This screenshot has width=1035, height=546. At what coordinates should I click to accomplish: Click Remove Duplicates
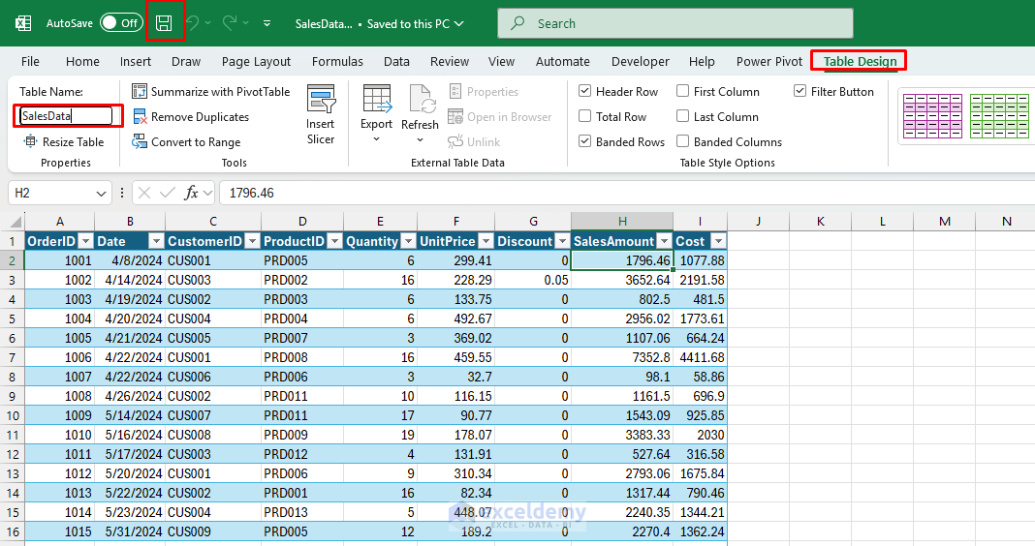click(x=191, y=117)
